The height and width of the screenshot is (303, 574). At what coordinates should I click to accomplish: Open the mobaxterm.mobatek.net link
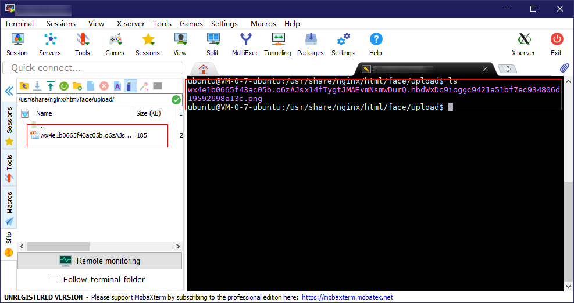pyautogui.click(x=347, y=297)
